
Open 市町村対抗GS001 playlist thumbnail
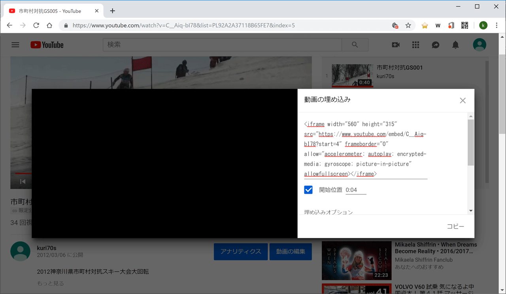click(352, 76)
